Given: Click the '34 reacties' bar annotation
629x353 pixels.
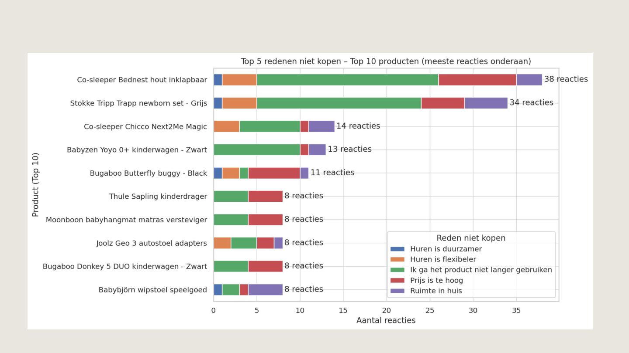Looking at the screenshot, I should click(531, 103).
